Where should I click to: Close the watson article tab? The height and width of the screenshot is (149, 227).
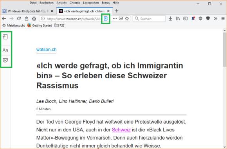108,11
